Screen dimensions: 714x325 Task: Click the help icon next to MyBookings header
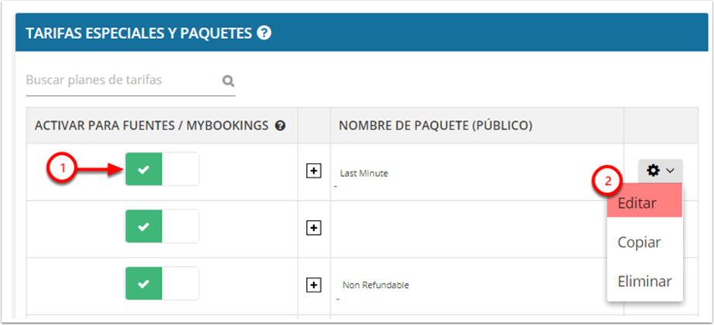pyautogui.click(x=280, y=126)
